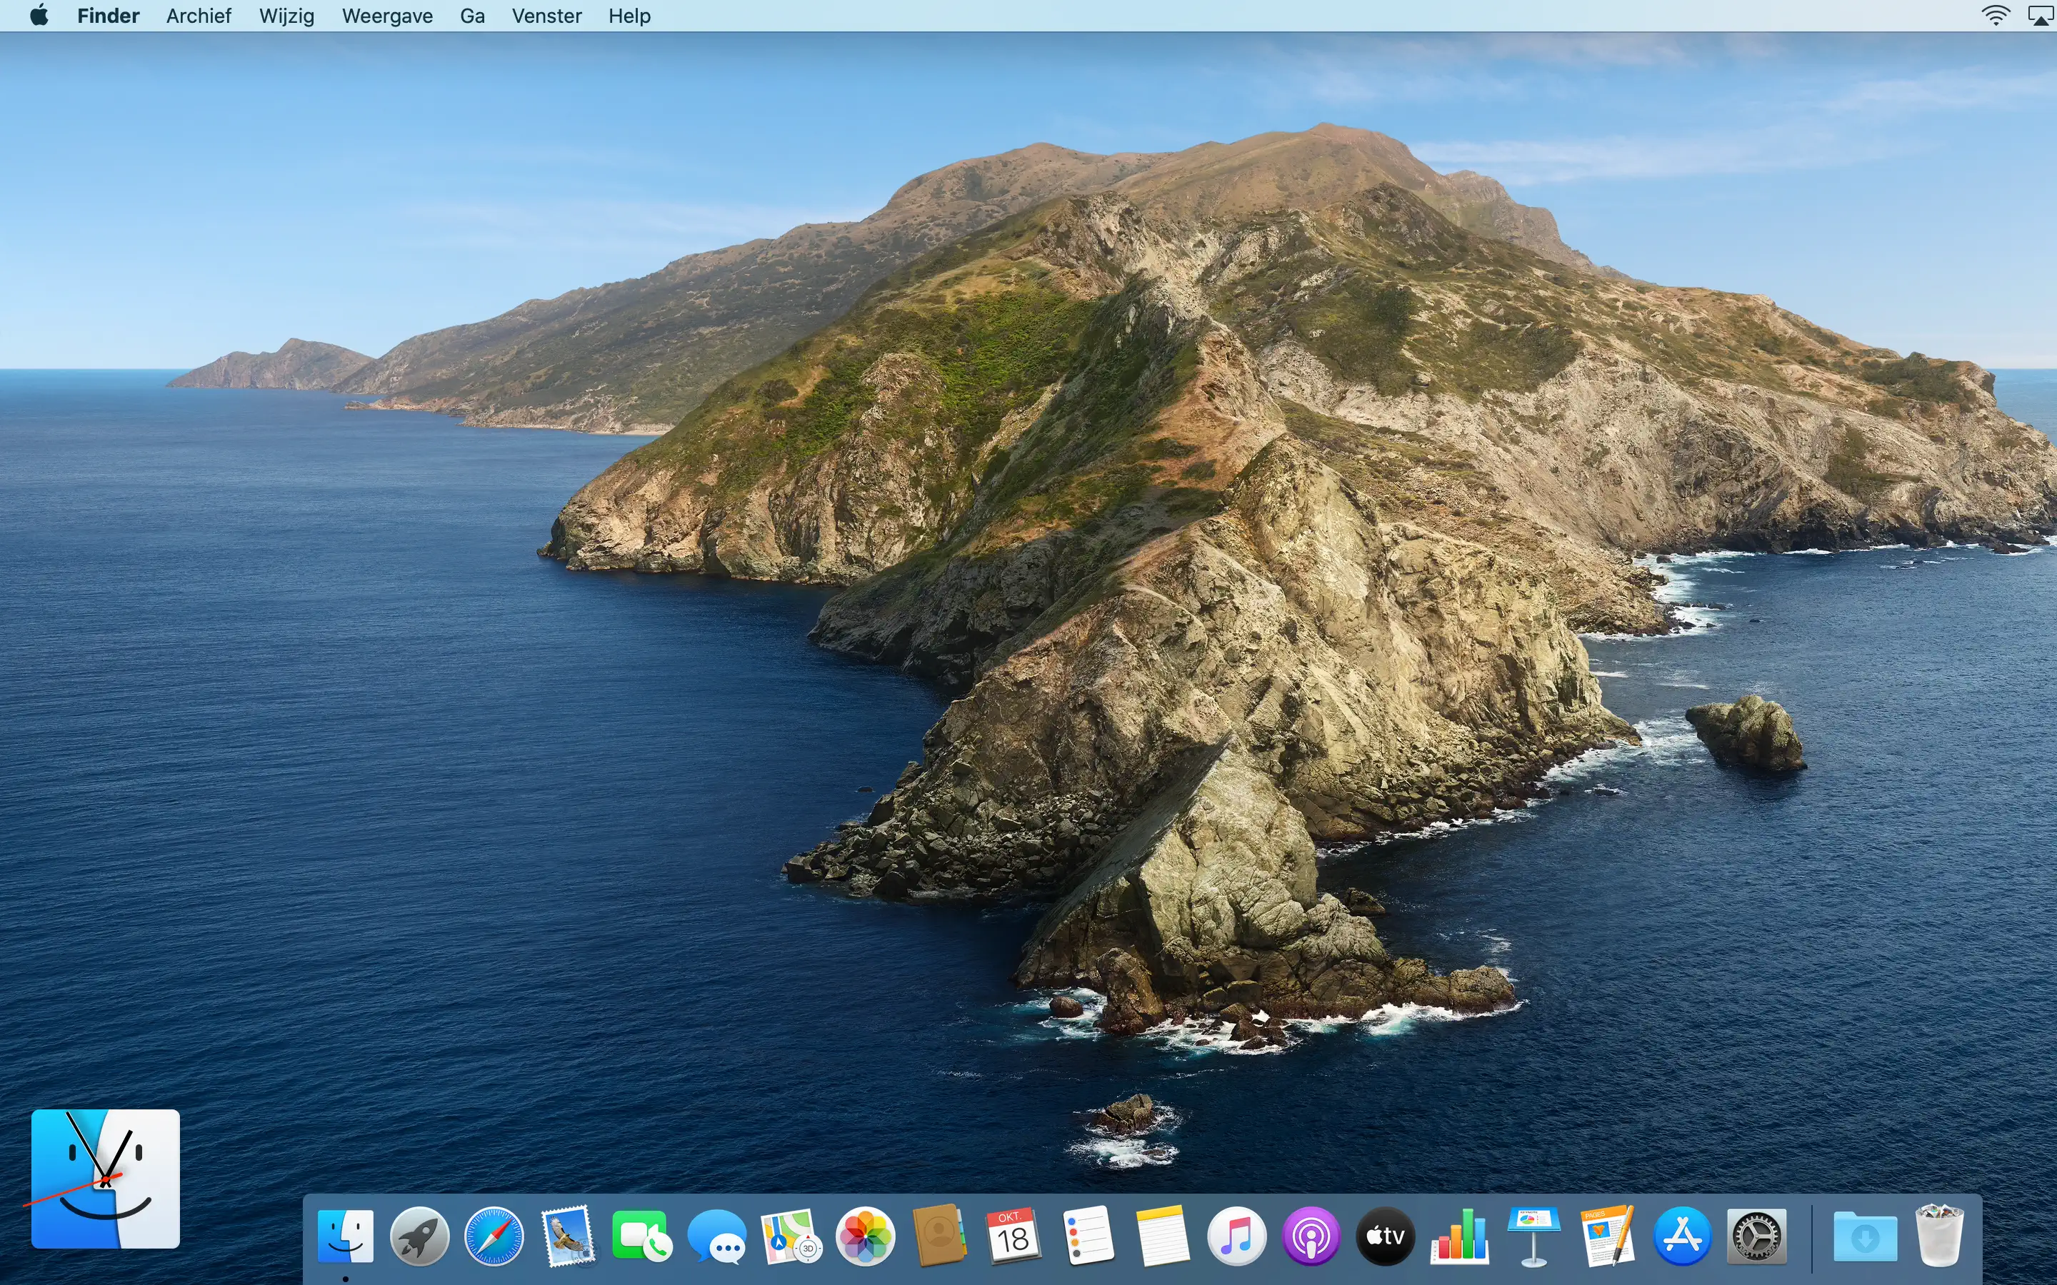Open Maps app in Dock
The image size is (2057, 1285).
click(x=791, y=1236)
